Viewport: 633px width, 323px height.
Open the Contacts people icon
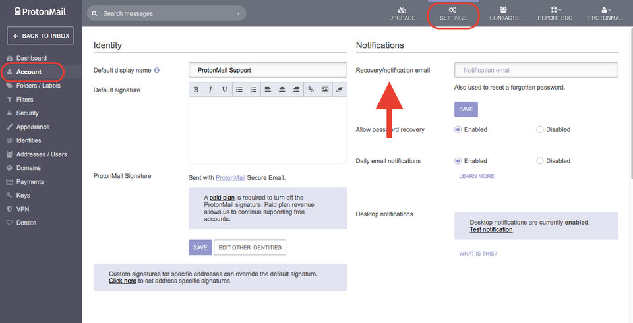[503, 9]
